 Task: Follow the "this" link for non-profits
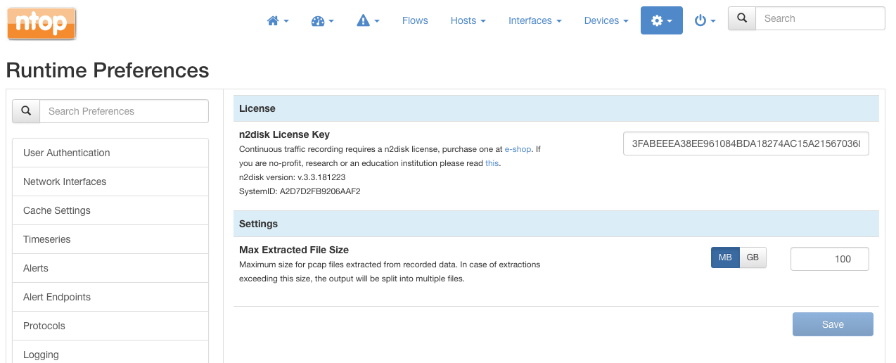(492, 163)
